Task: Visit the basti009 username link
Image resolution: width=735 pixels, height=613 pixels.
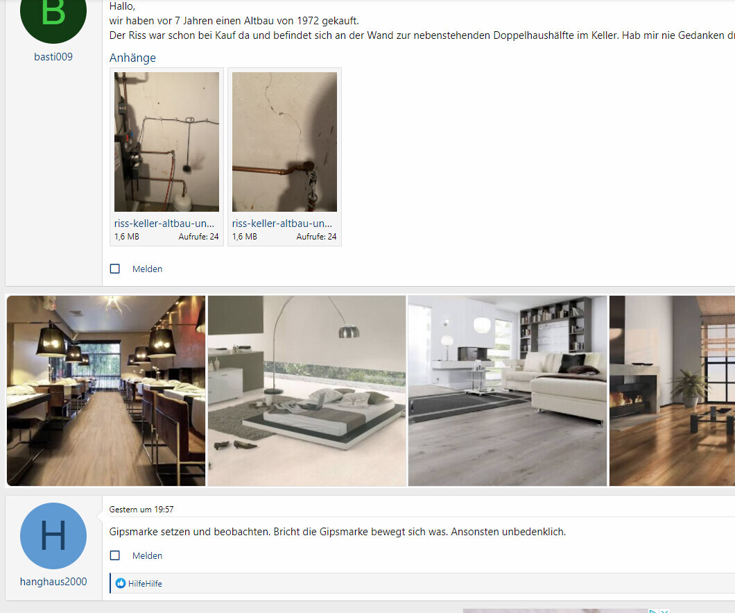Action: [53, 57]
